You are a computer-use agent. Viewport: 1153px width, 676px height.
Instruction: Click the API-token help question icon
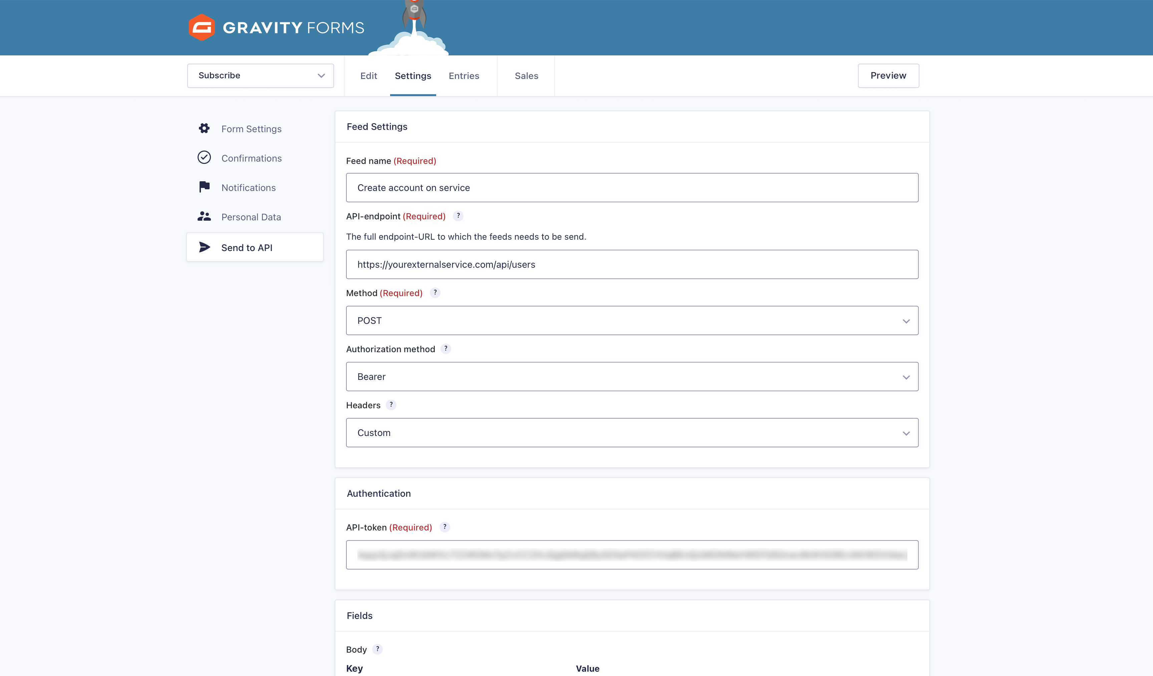[x=445, y=527]
